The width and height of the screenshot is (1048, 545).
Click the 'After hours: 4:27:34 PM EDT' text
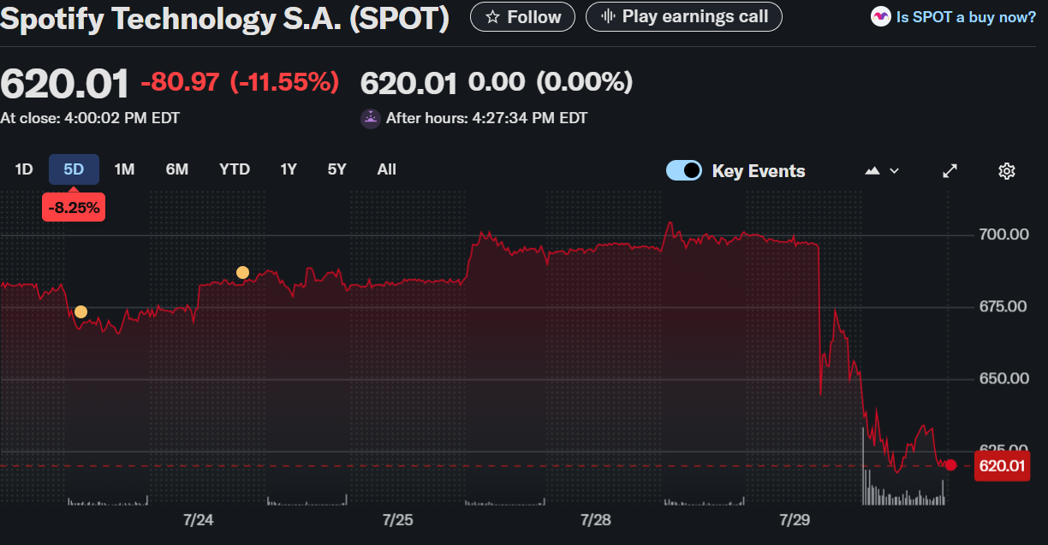coord(486,118)
